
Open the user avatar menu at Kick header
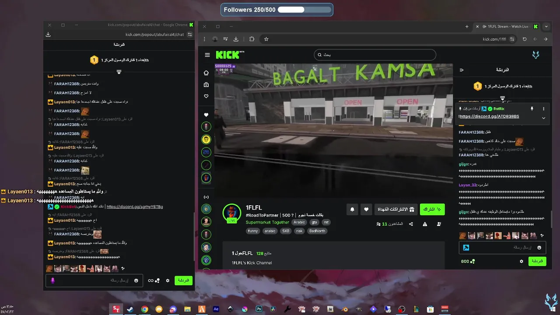click(x=535, y=55)
